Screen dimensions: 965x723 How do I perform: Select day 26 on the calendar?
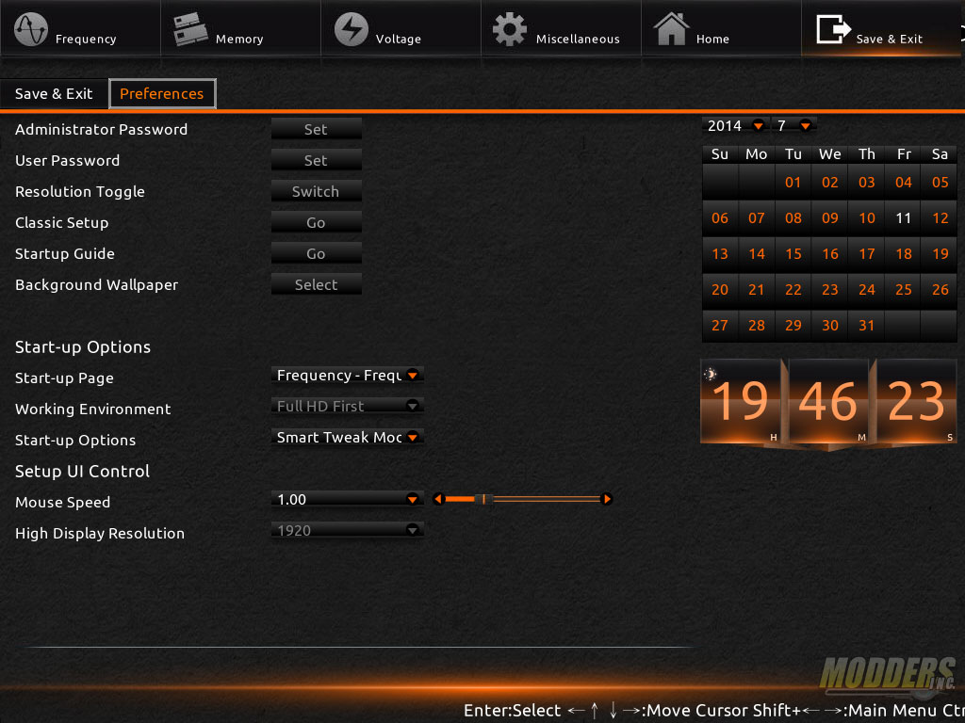point(940,290)
